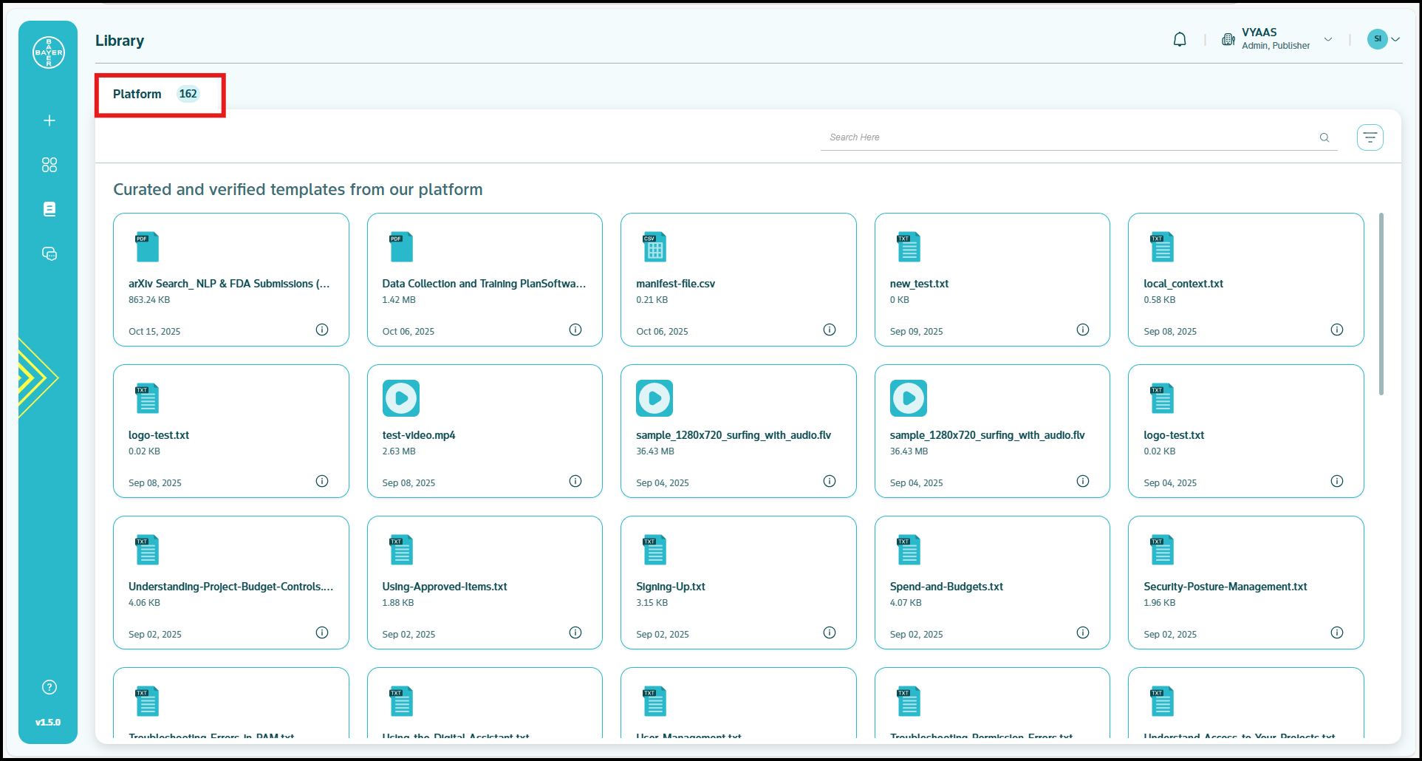This screenshot has height=761, width=1422.
Task: Show info for test-video.mp4
Action: click(575, 481)
